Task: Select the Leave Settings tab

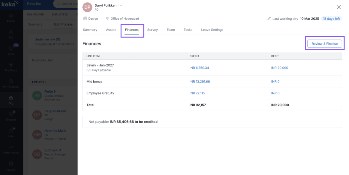Action: click(212, 30)
